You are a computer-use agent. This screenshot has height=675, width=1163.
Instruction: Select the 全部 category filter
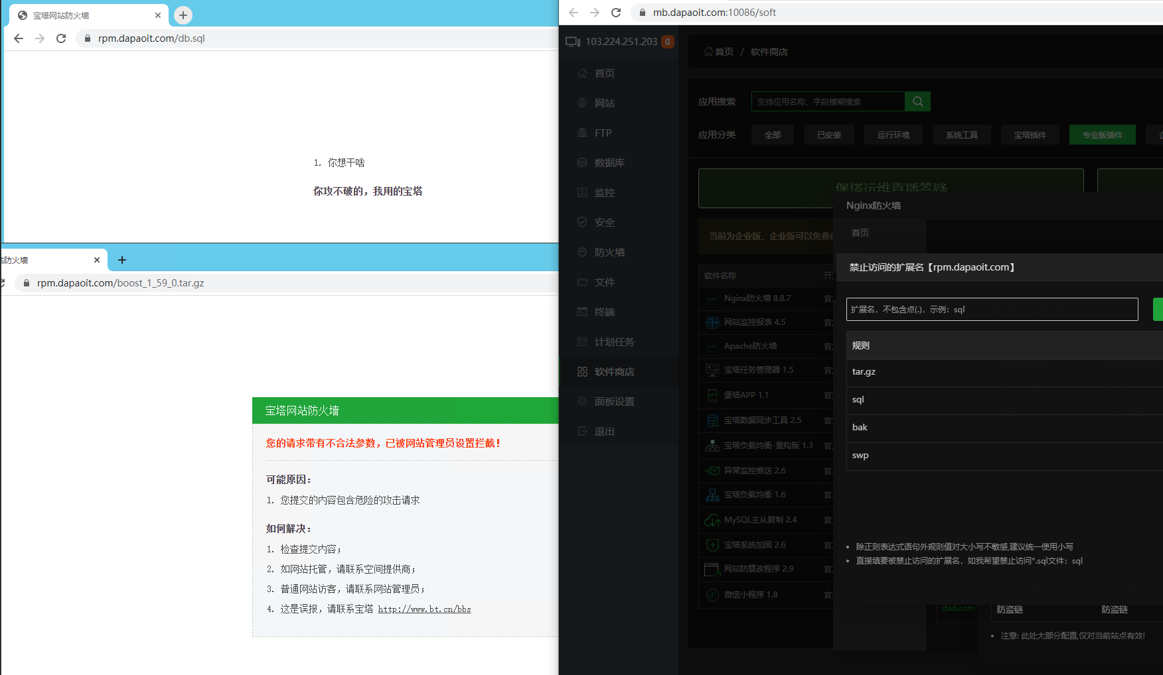tap(773, 135)
